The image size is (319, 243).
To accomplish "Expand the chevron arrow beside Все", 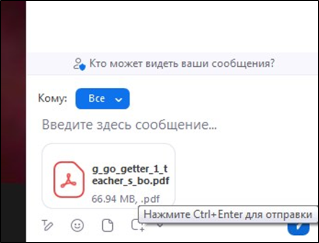I will click(x=119, y=100).
